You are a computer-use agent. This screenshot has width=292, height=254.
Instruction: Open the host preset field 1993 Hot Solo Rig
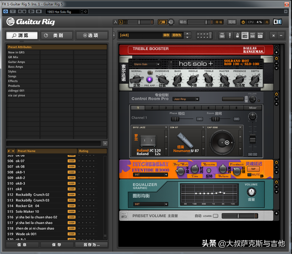pyautogui.click(x=63, y=12)
